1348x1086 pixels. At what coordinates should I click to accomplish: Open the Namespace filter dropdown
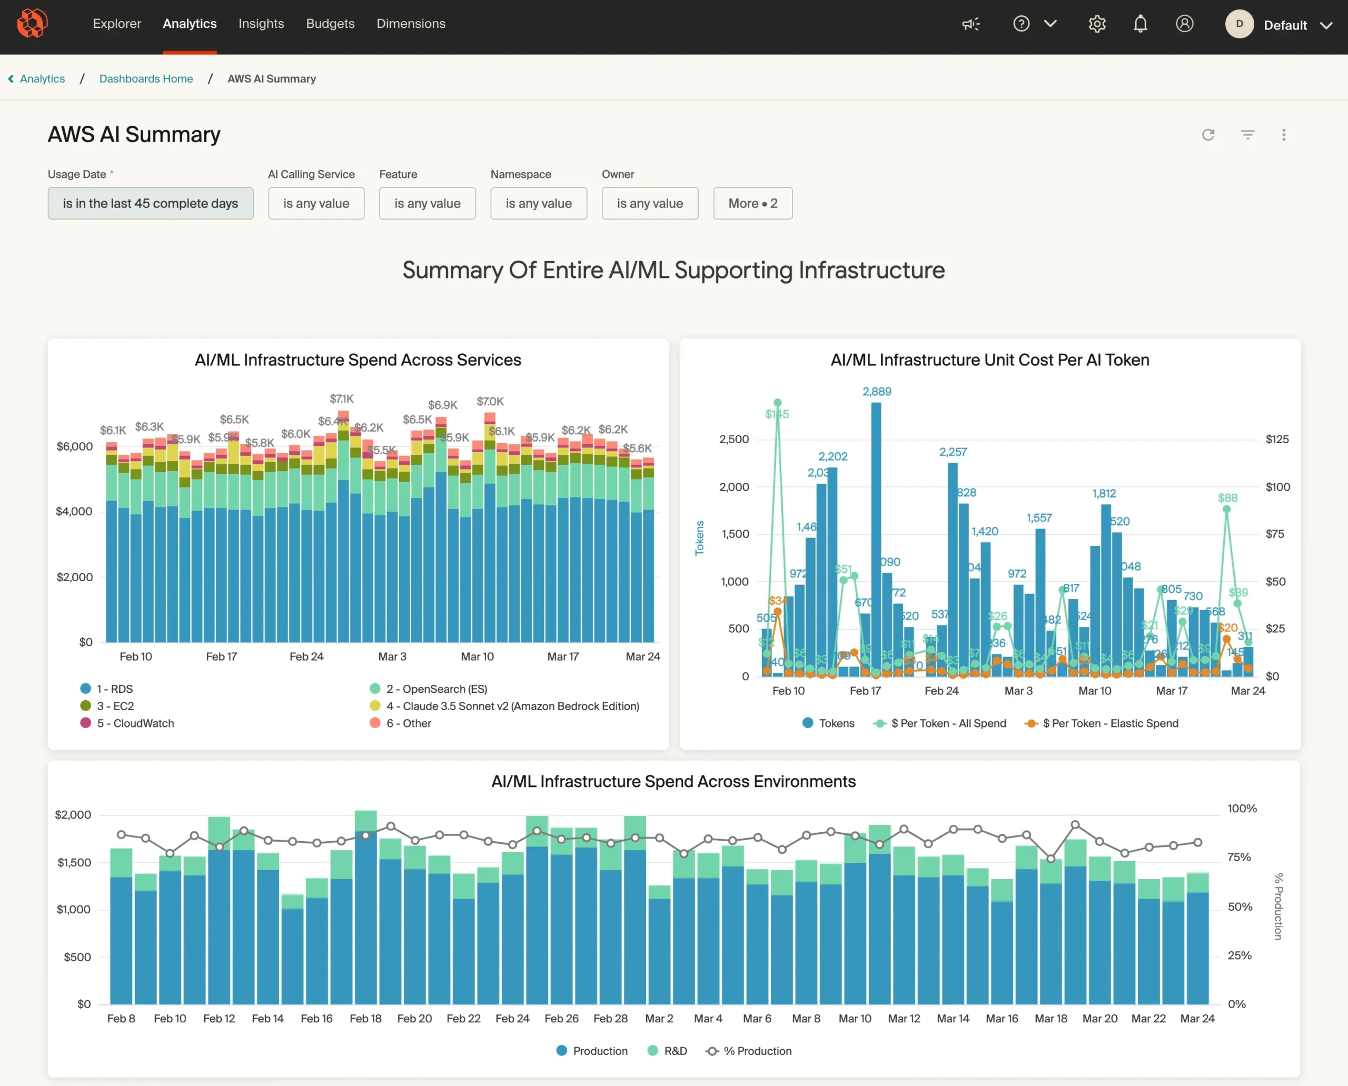point(538,203)
